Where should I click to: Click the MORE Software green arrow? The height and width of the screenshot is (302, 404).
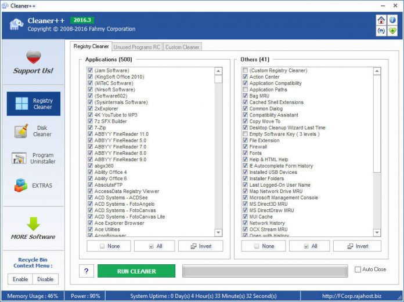coord(34,224)
